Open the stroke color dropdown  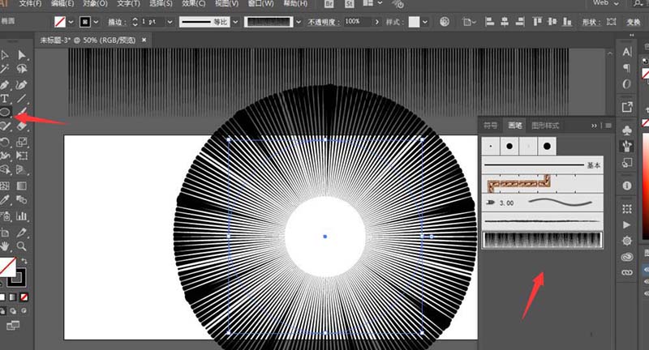(96, 21)
